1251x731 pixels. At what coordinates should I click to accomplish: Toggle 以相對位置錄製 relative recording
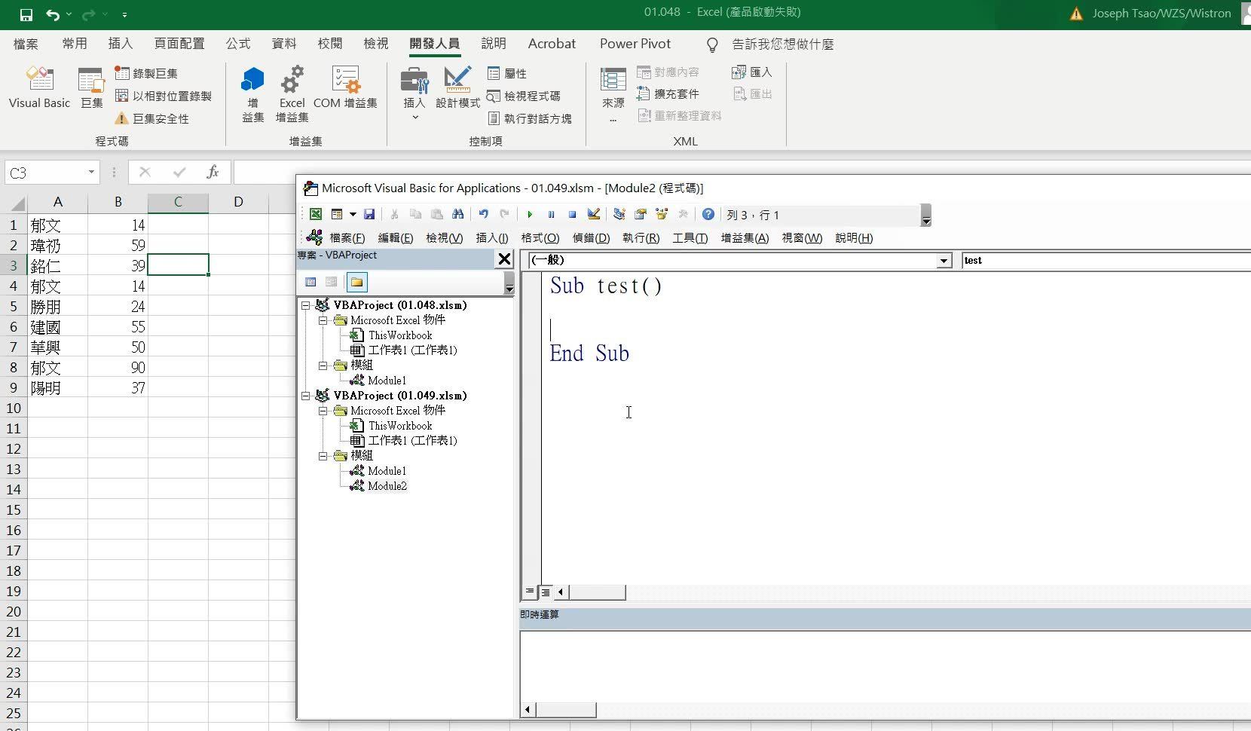point(164,96)
